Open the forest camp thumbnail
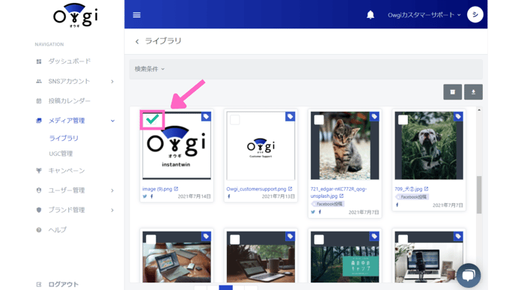Image resolution: width=515 pixels, height=290 pixels. [344, 257]
